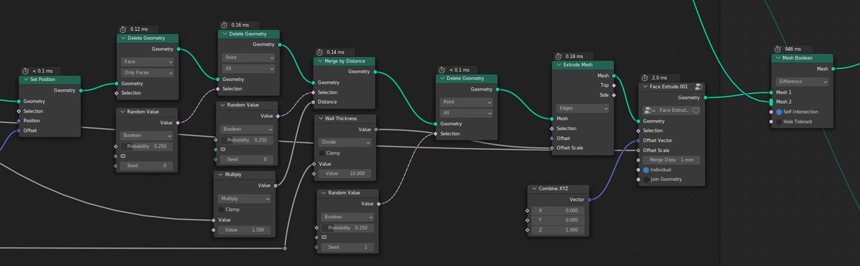Collapse the Multiply node using its chevron
The width and height of the screenshot is (860, 266).
click(220, 175)
